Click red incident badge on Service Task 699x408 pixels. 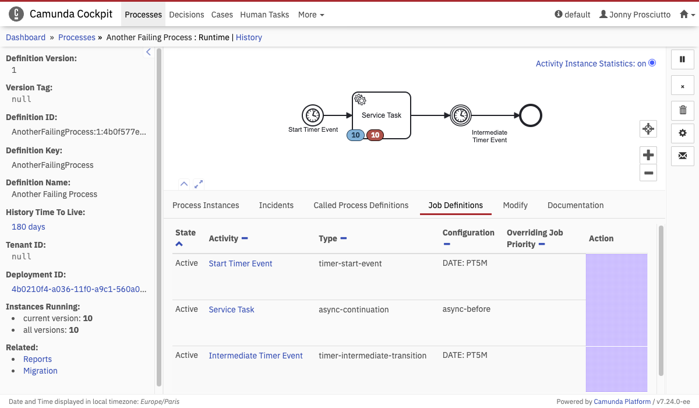coord(375,135)
